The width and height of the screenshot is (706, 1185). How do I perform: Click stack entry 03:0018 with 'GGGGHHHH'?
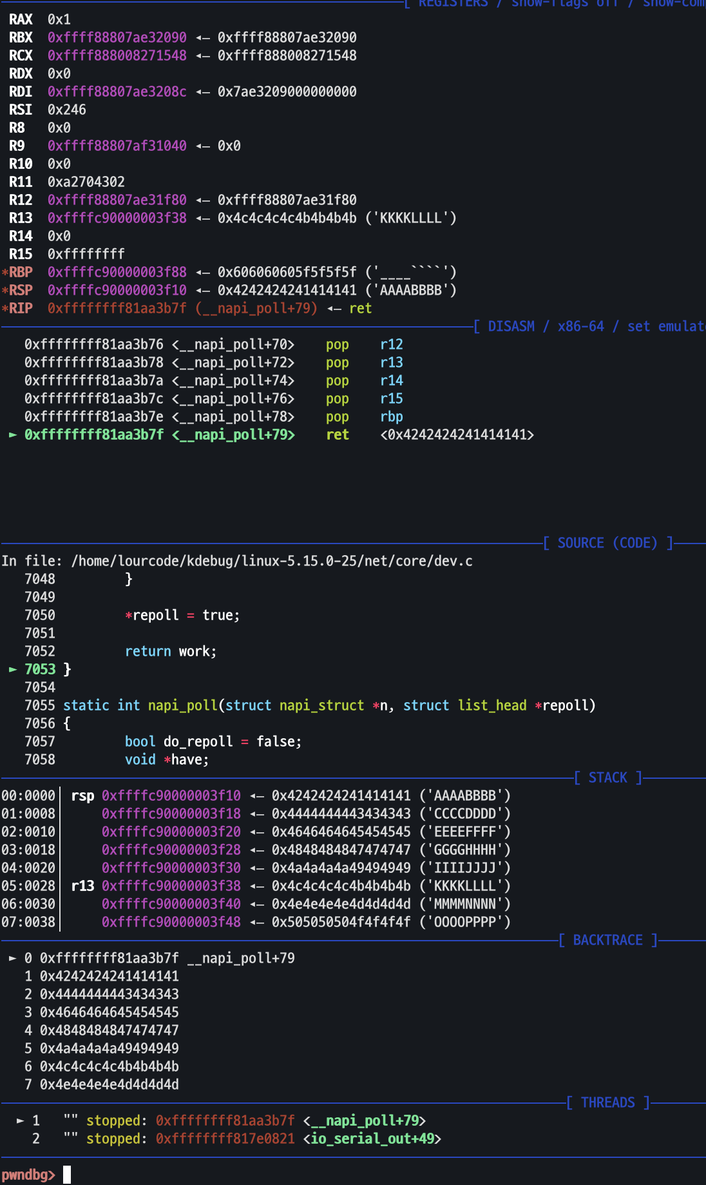pyautogui.click(x=256, y=850)
